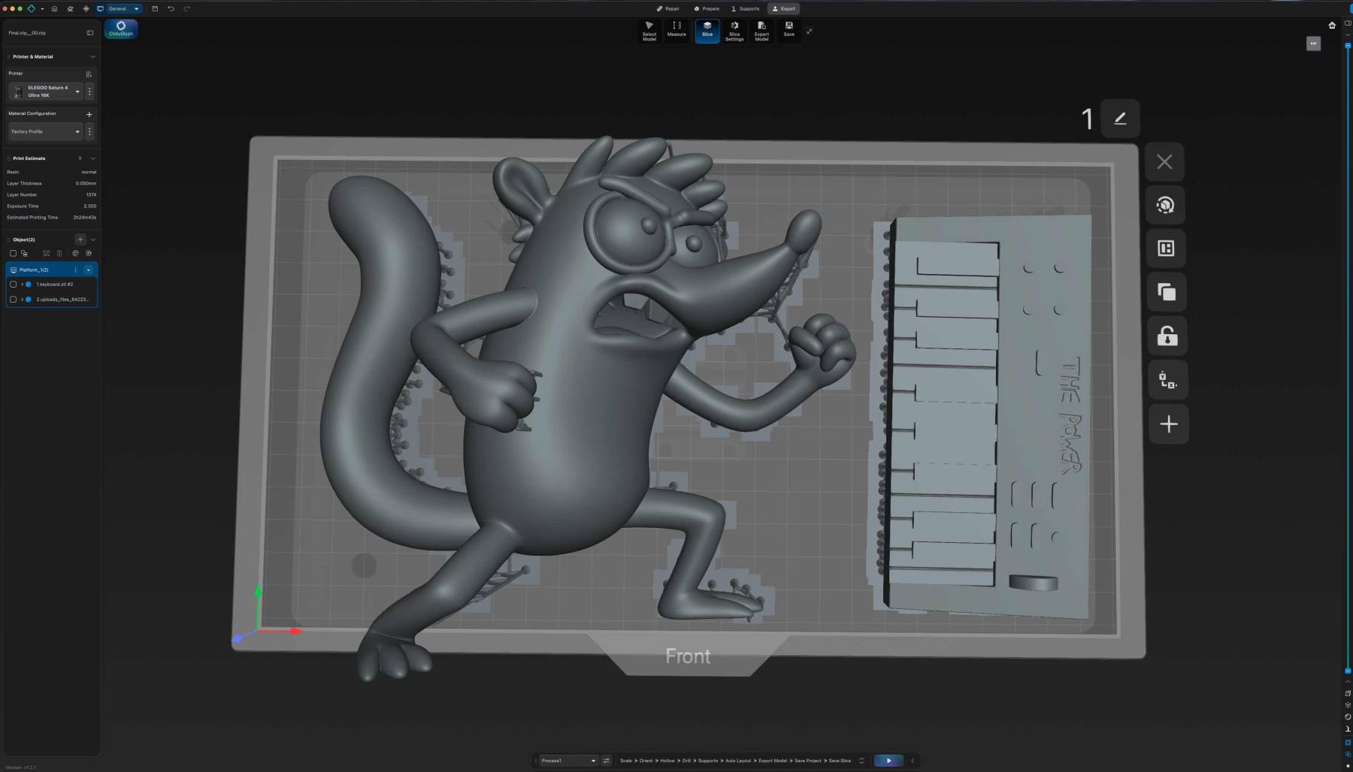The image size is (1353, 772).
Task: Click the Auto Layout process step
Action: [x=738, y=761]
